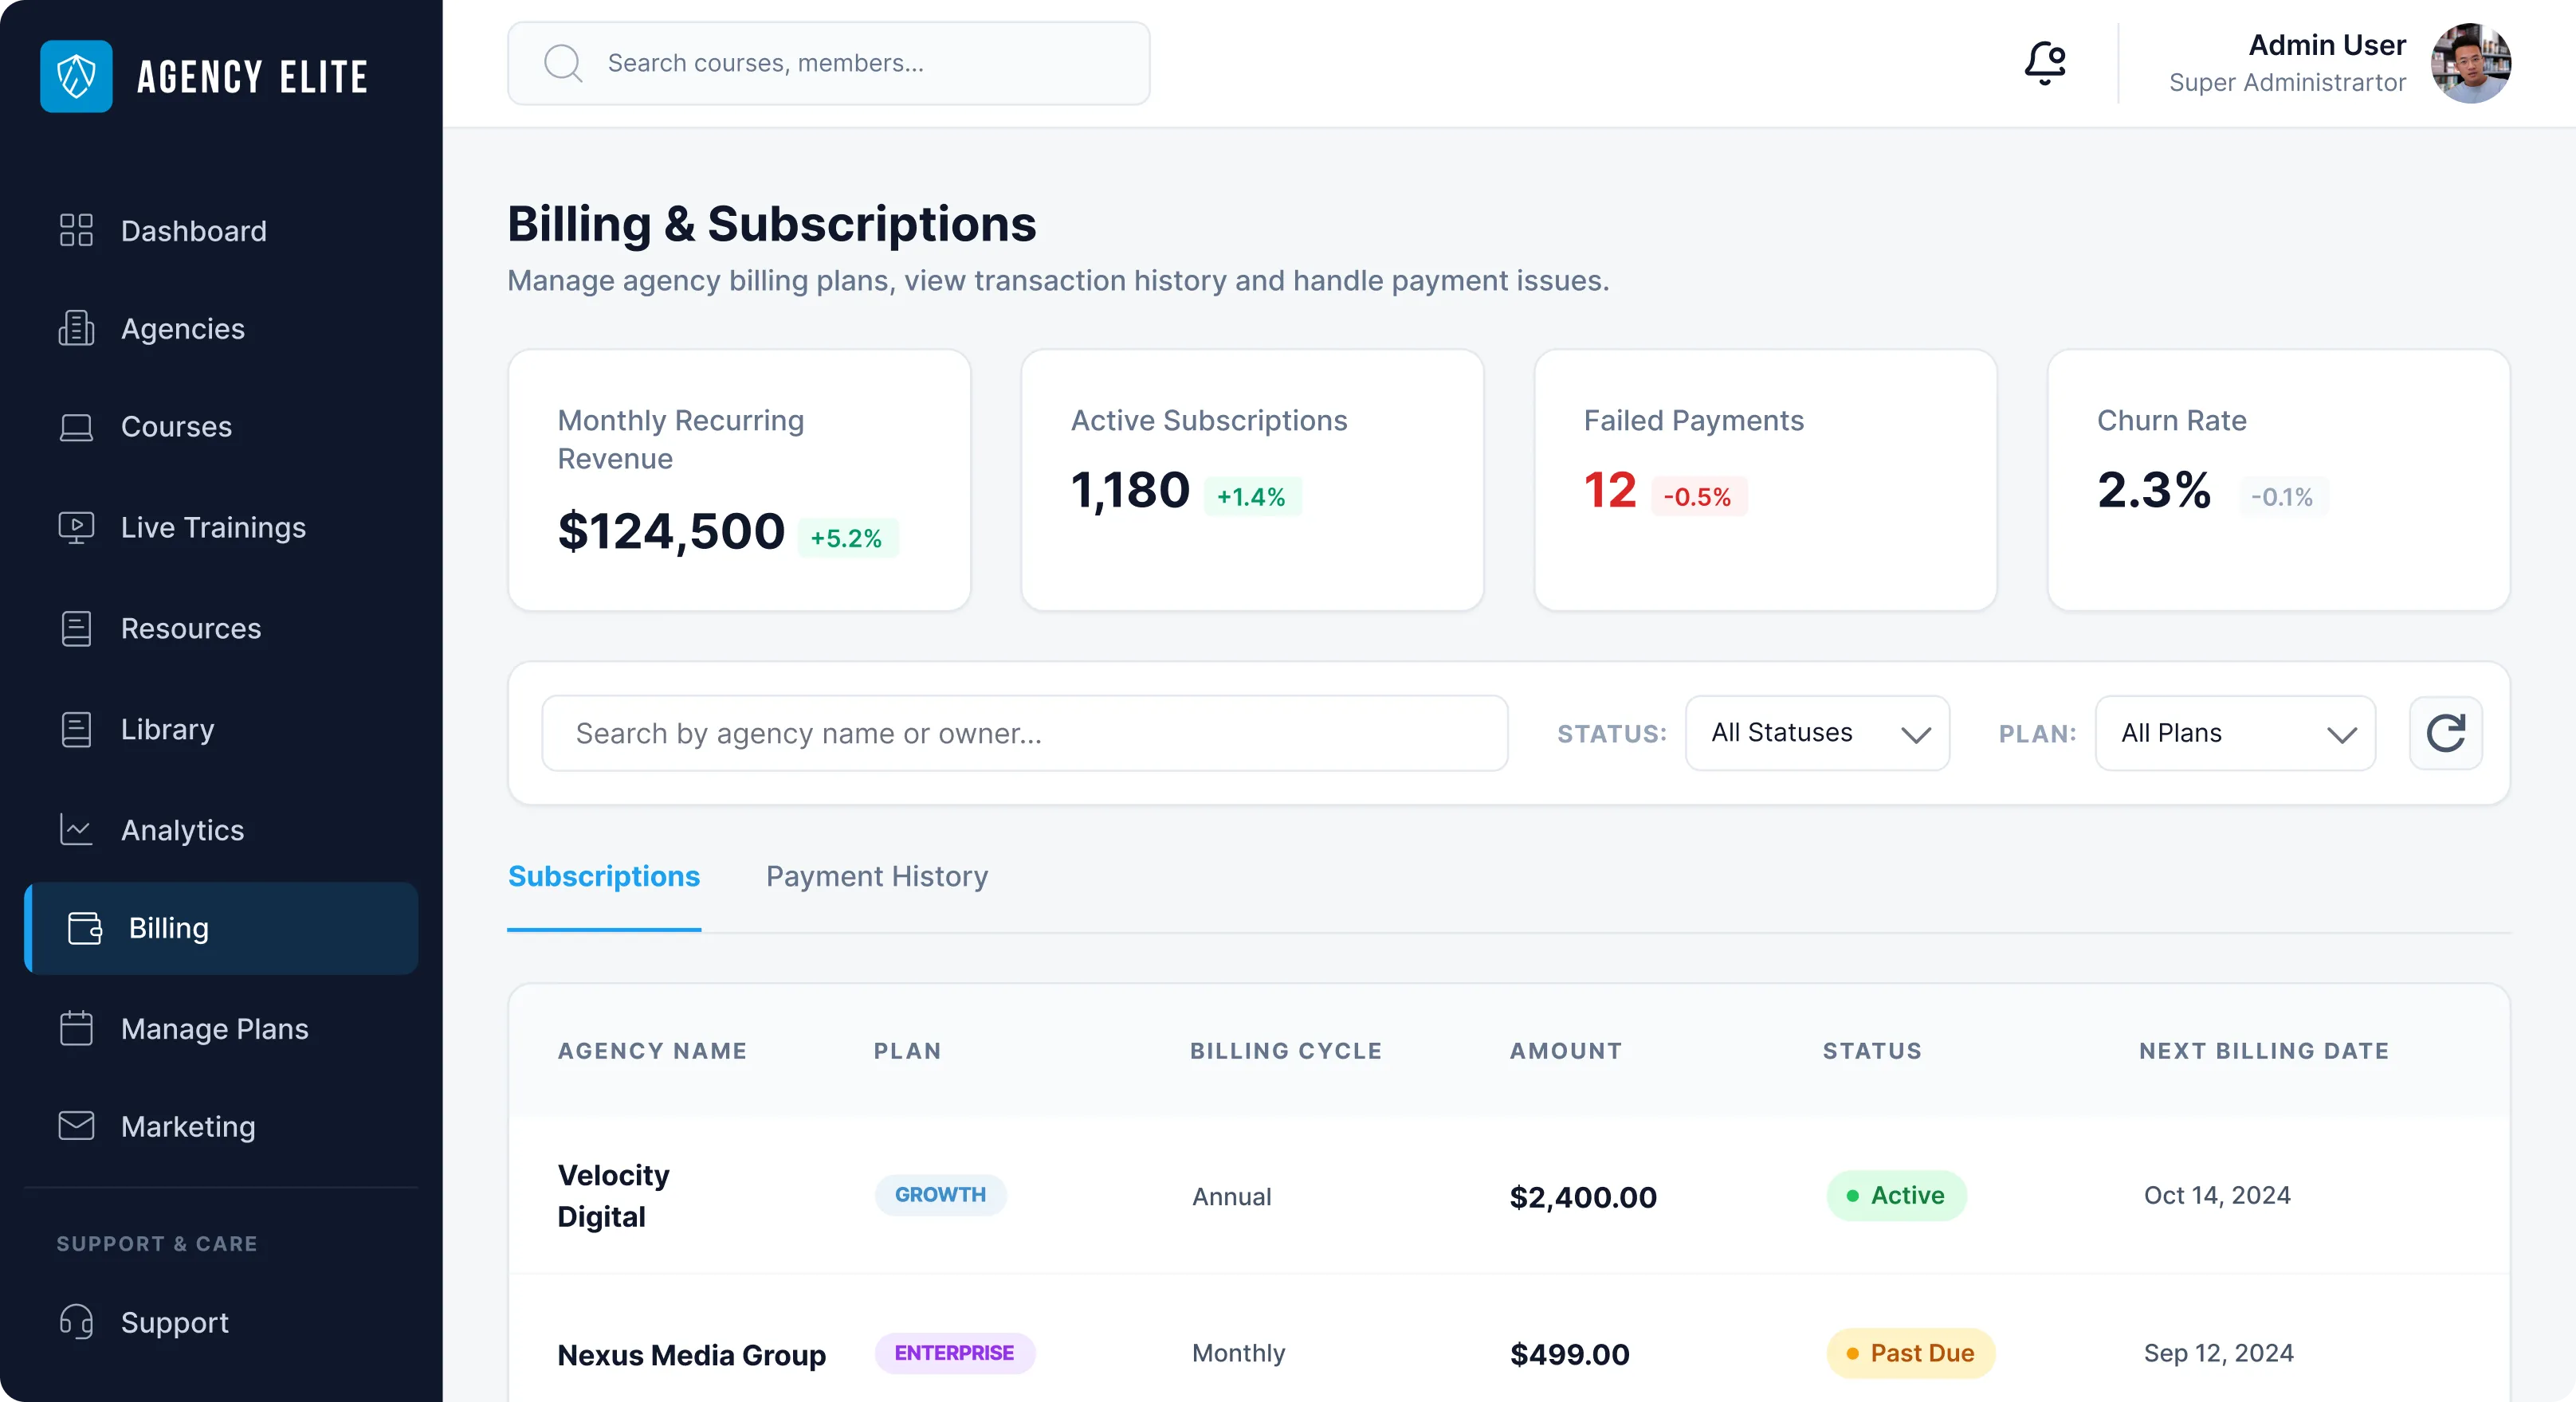Image resolution: width=2576 pixels, height=1402 pixels.
Task: Click the Failed Payments card
Action: pos(1765,480)
